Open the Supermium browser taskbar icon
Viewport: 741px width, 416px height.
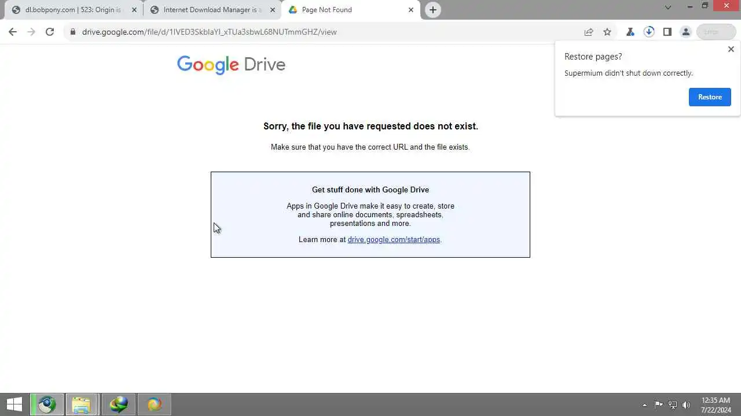pyautogui.click(x=47, y=404)
